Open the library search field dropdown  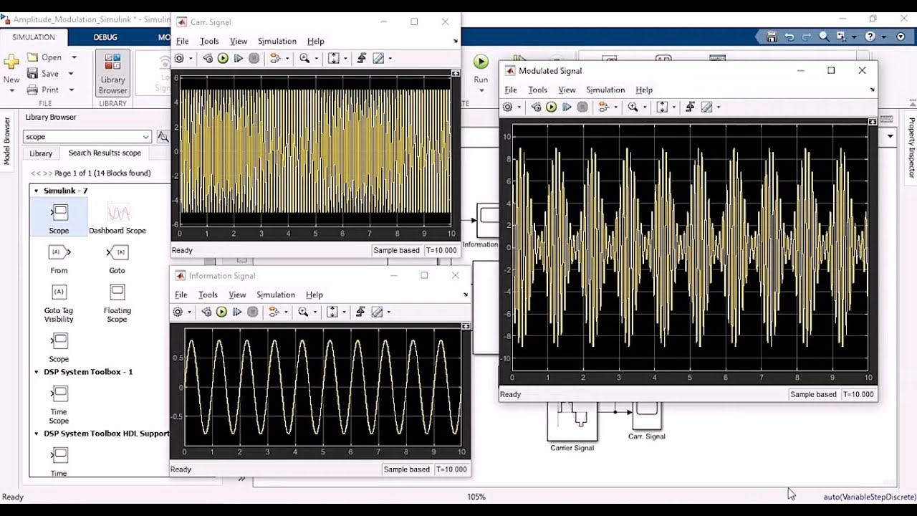click(146, 137)
